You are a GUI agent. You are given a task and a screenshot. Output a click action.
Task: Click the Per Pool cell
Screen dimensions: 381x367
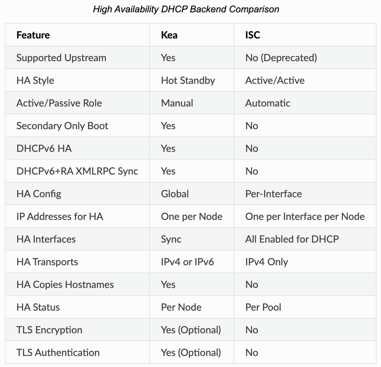click(263, 307)
